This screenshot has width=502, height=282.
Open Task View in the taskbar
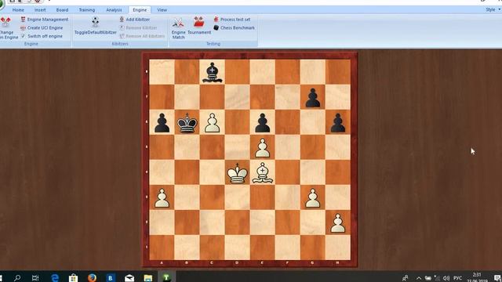point(35,277)
